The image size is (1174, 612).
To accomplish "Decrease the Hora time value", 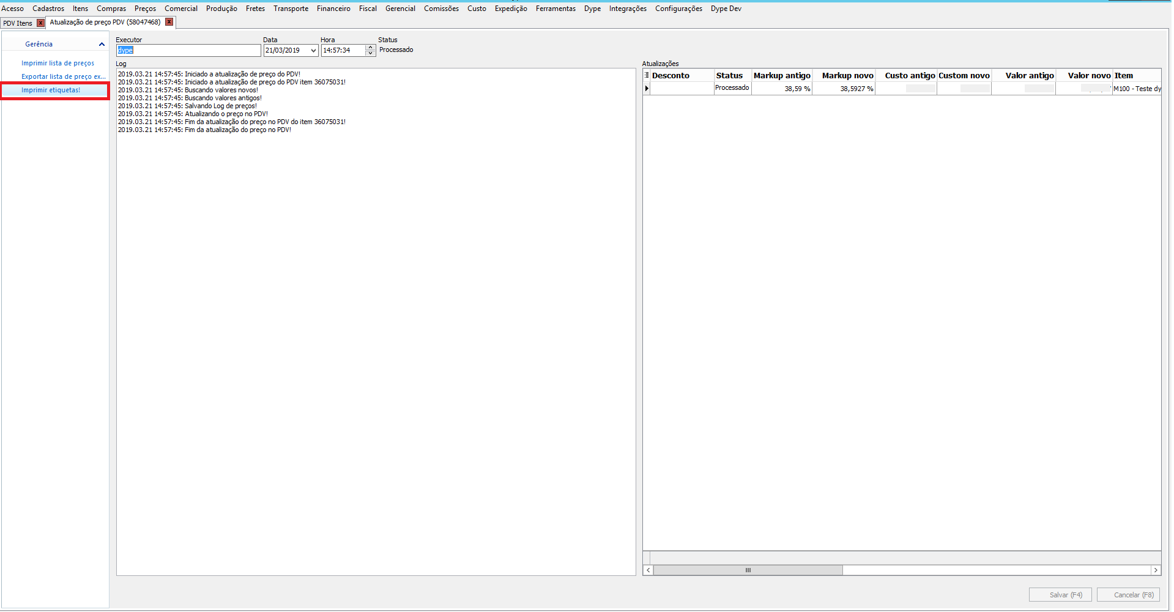I will (x=370, y=53).
